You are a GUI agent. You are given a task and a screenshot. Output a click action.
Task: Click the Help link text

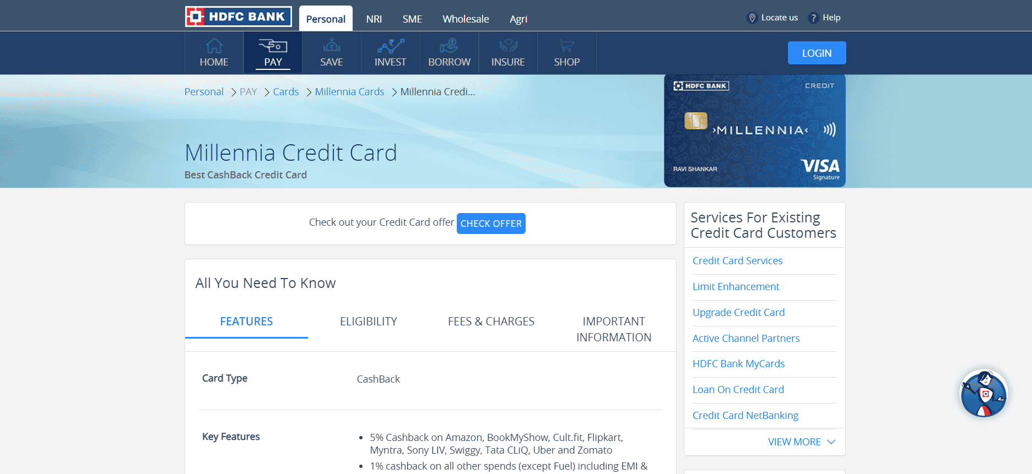coord(831,18)
